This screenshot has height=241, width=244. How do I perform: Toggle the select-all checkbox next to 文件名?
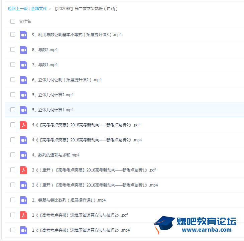coord(13,21)
